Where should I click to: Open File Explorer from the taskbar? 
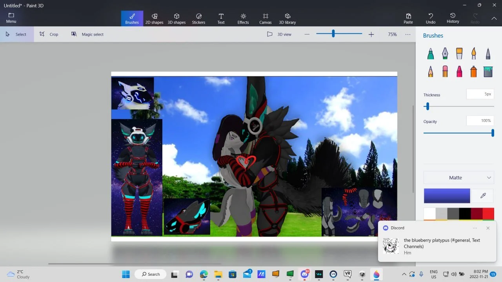[218, 274]
